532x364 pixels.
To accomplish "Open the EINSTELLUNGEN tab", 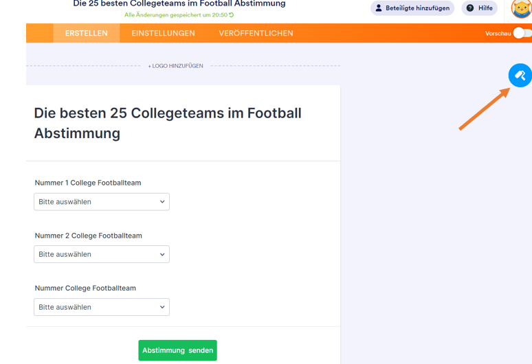I will [163, 33].
